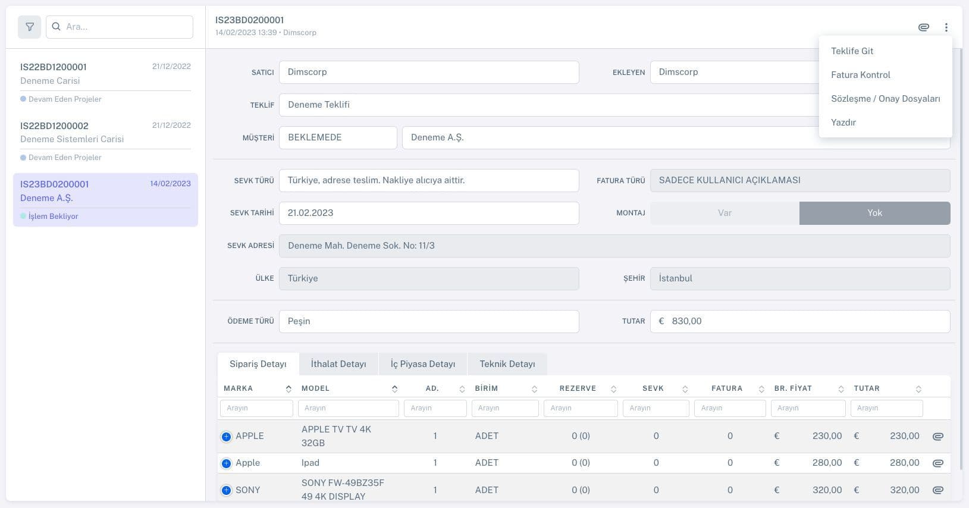
Task: Choose Yazdır from the options menu
Action: [843, 123]
